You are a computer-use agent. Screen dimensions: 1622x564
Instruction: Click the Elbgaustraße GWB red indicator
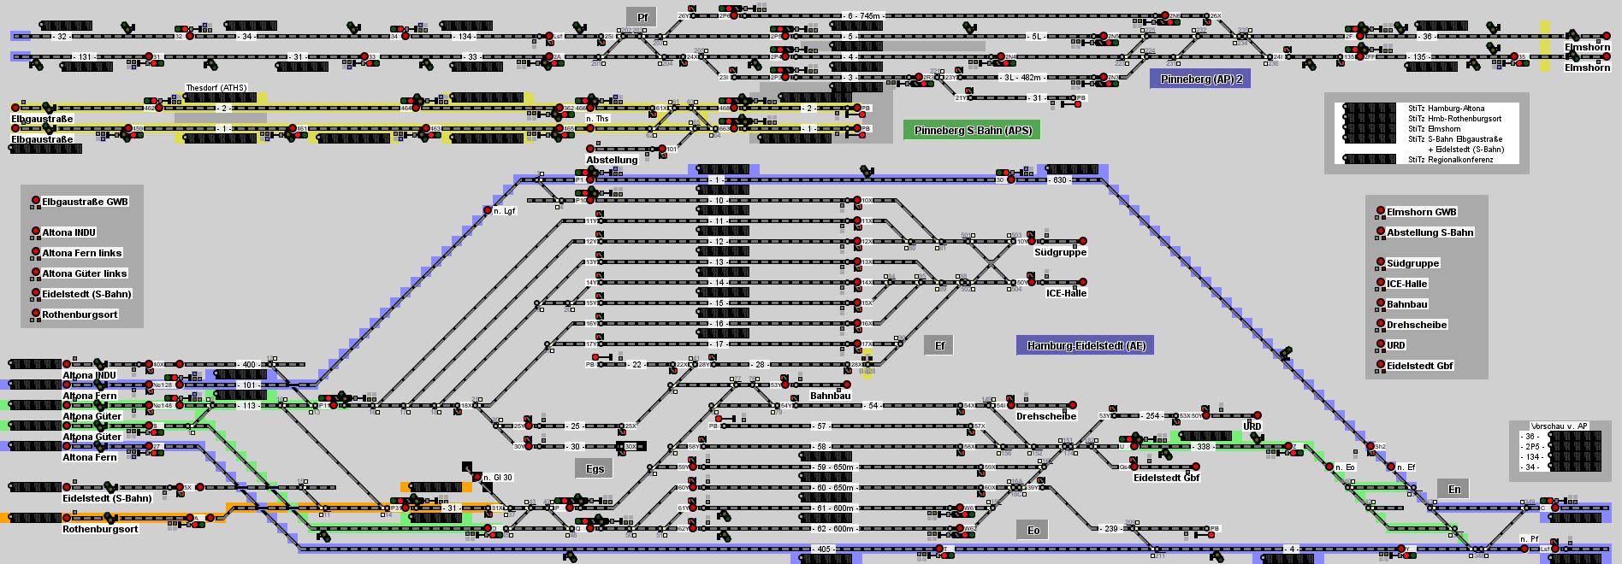36,202
